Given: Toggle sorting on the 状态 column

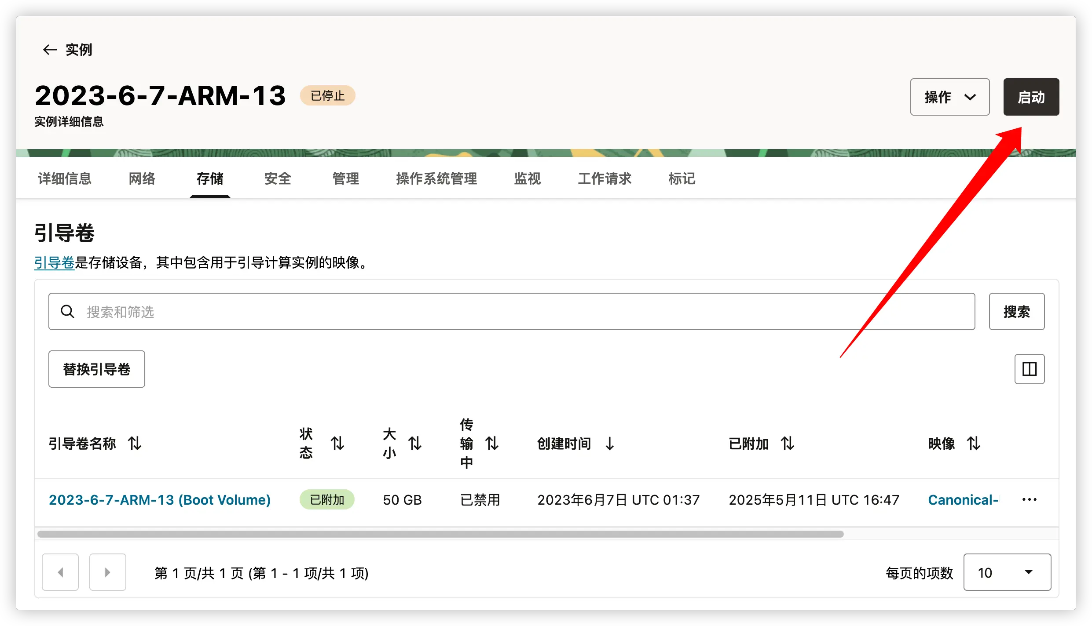Looking at the screenshot, I should click(337, 444).
